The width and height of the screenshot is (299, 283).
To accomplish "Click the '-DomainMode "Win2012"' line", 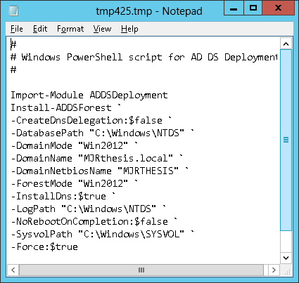I will [75, 145].
